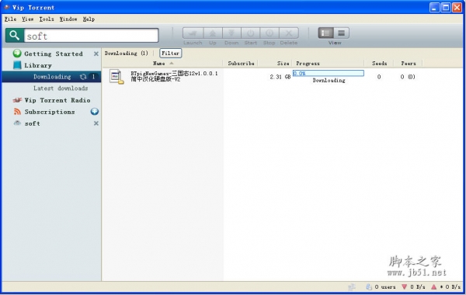Click the green search magnifier icon
This screenshot has width=466, height=295.
15,36
